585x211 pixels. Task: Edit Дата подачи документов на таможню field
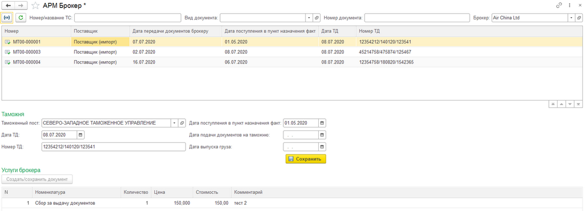[x=300, y=135]
